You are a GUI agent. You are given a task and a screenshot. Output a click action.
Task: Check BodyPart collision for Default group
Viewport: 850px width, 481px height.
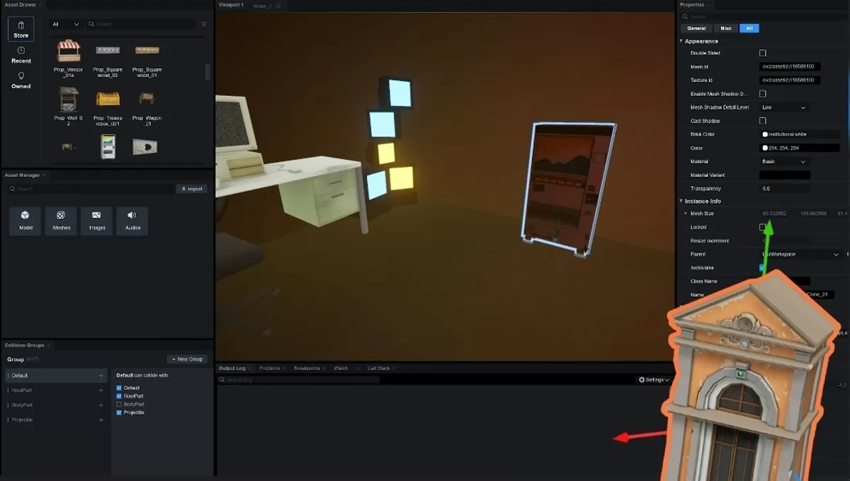(119, 405)
